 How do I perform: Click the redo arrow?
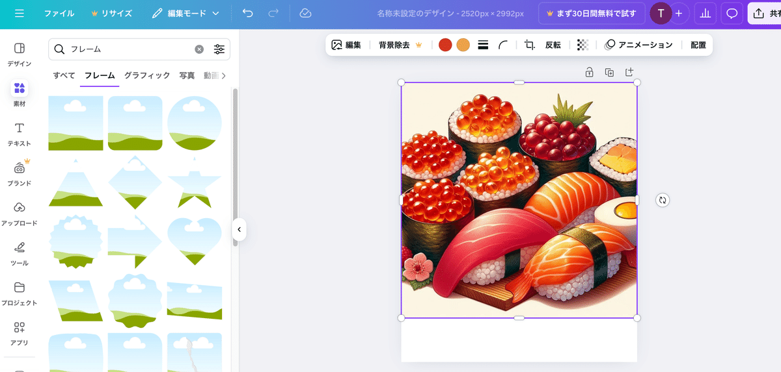[x=273, y=13]
